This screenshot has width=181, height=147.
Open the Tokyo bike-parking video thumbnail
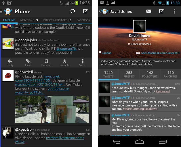tap(52, 109)
